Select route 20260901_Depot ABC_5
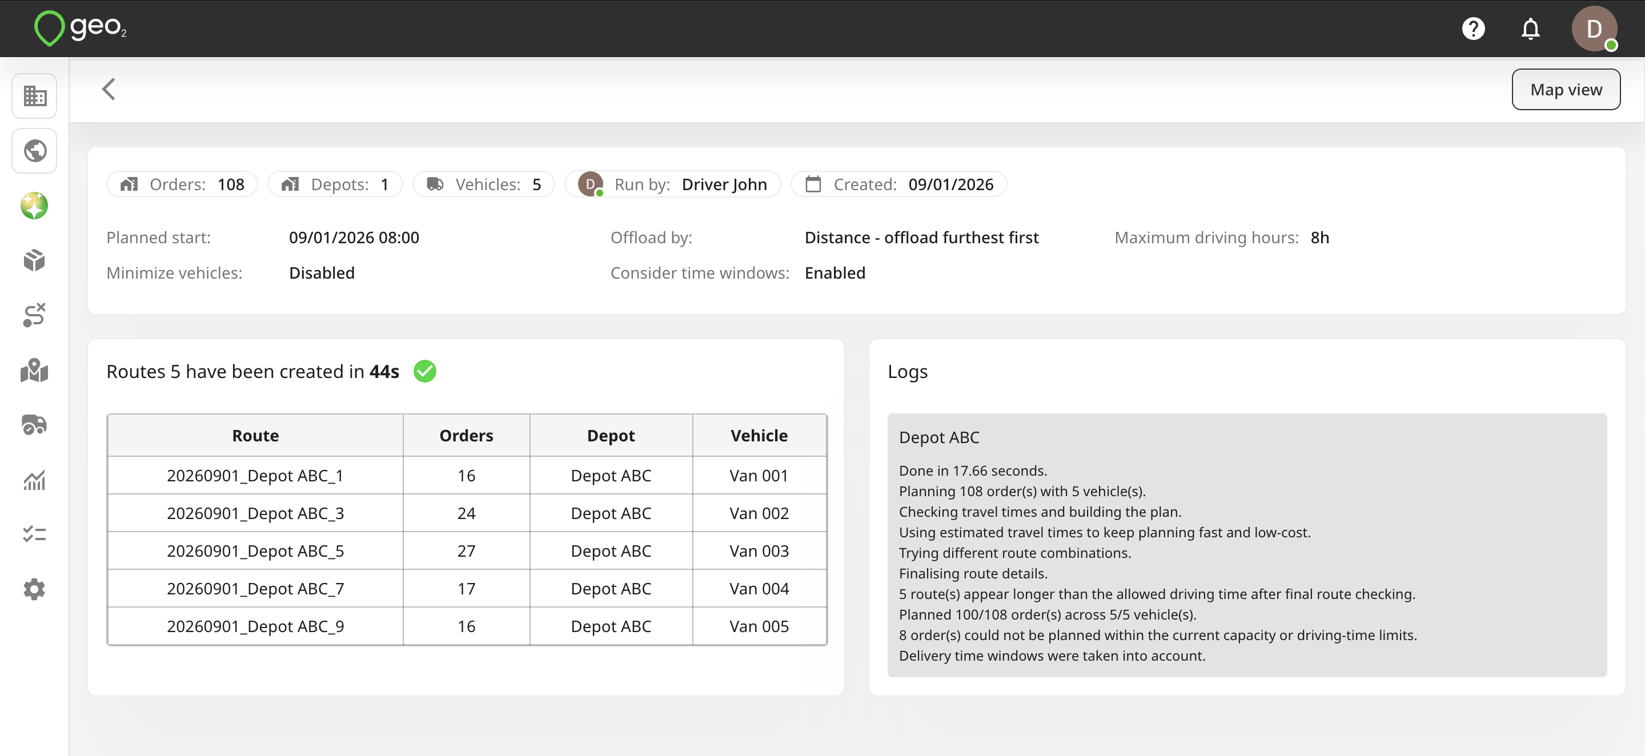This screenshot has height=756, width=1645. point(255,551)
